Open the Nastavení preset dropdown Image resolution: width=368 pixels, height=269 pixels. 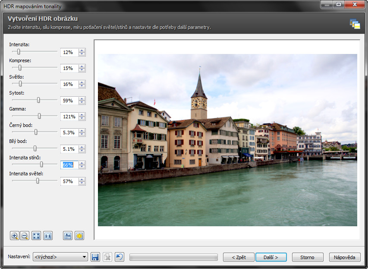60,257
